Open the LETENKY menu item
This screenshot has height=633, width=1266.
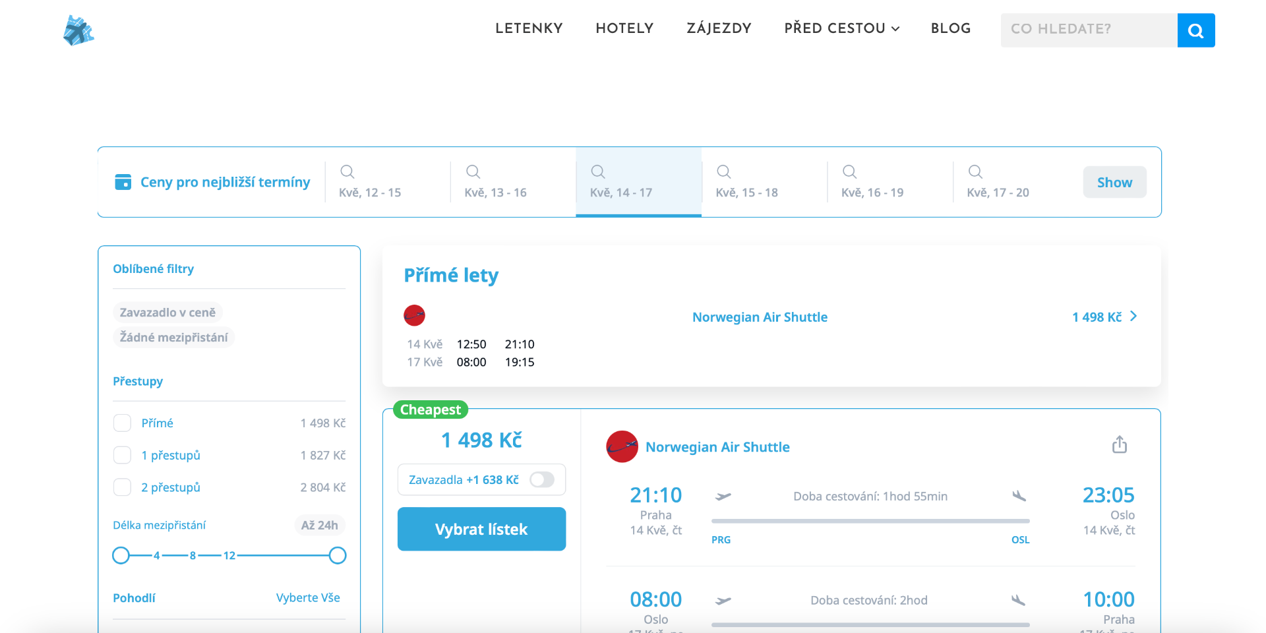[529, 28]
